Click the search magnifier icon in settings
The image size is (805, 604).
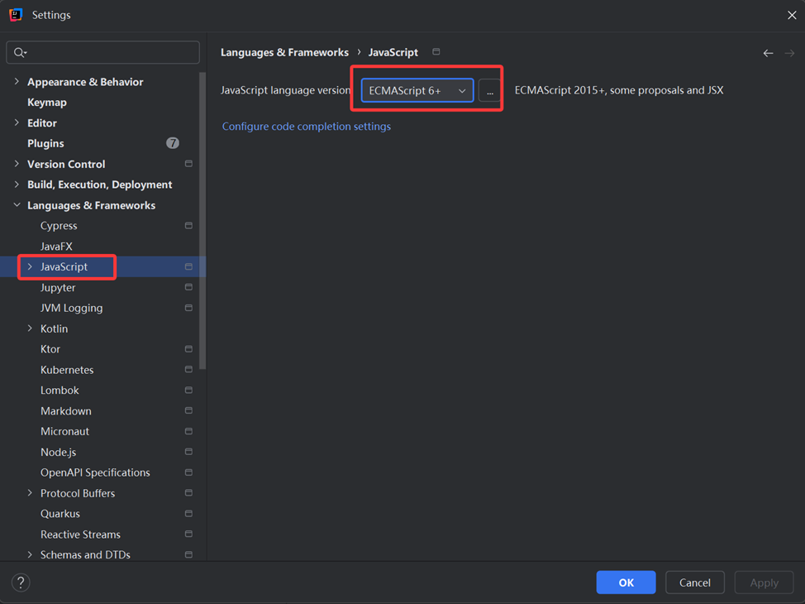(20, 52)
